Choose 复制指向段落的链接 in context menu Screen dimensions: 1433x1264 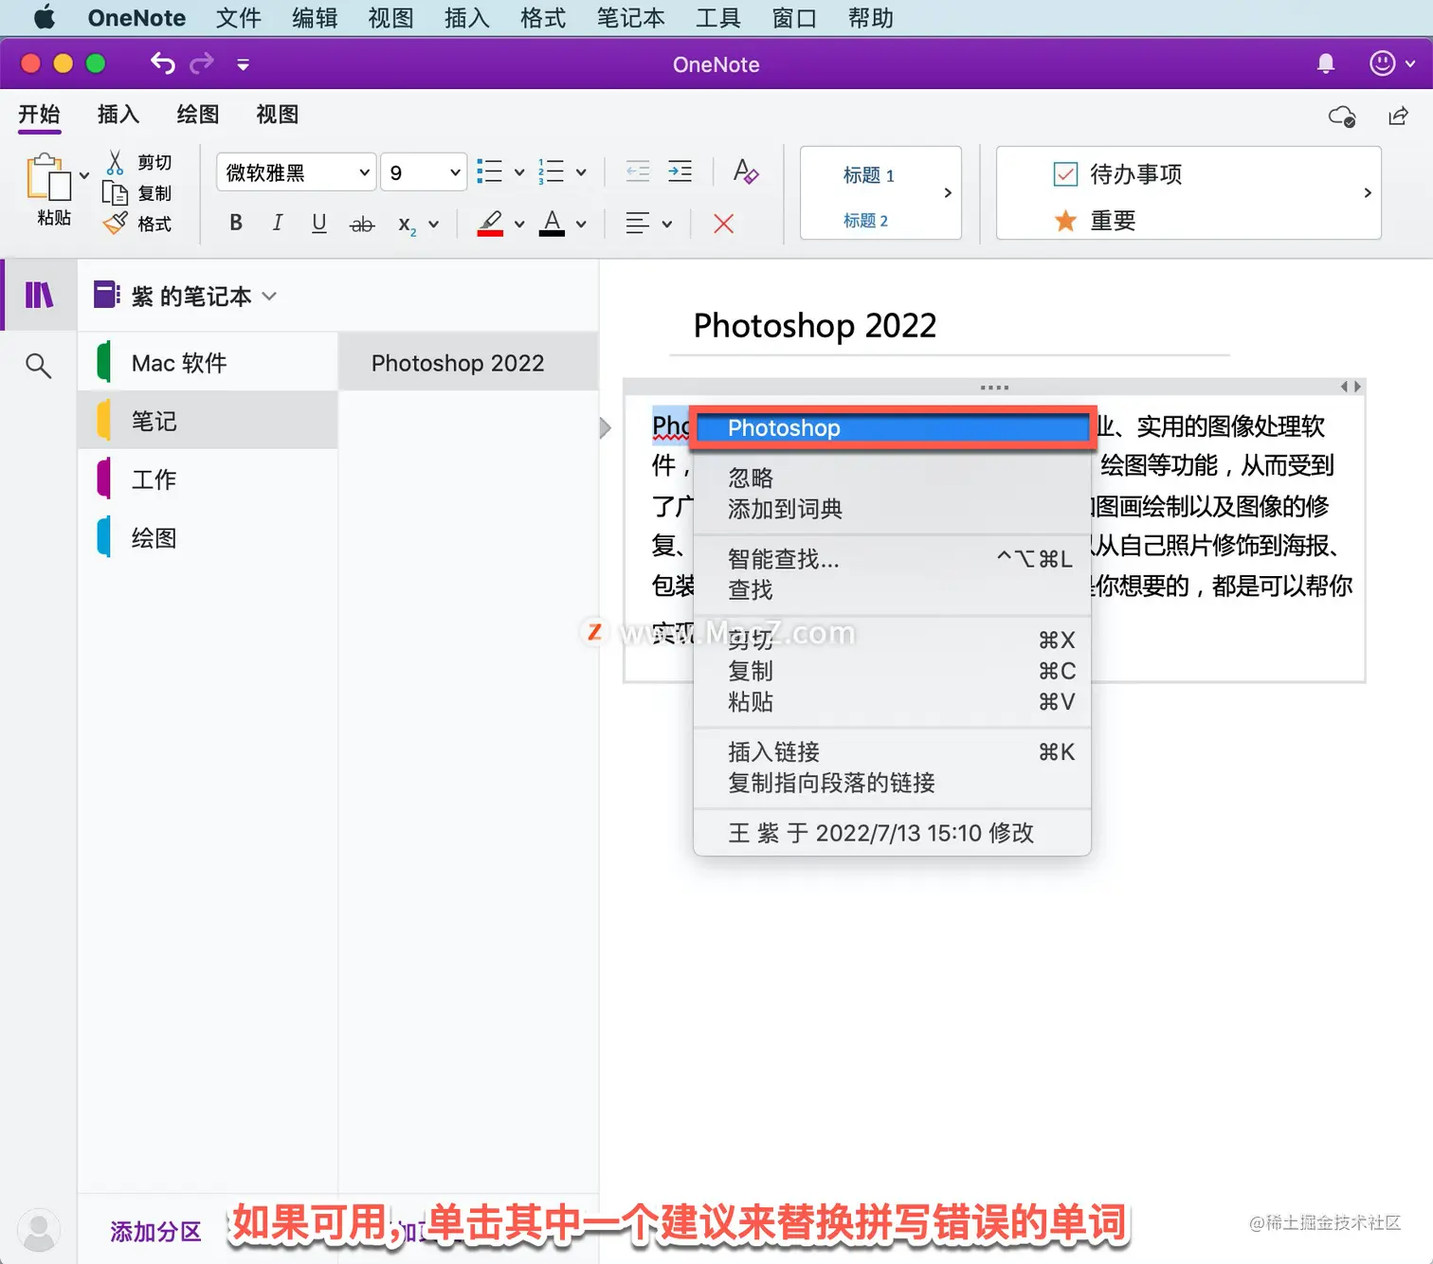pyautogui.click(x=892, y=784)
